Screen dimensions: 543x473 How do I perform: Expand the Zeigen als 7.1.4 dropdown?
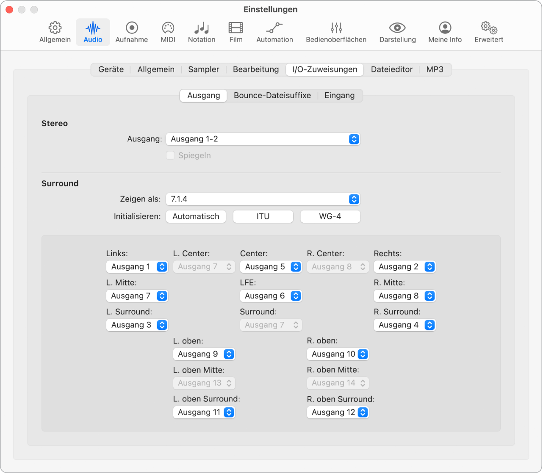(263, 199)
